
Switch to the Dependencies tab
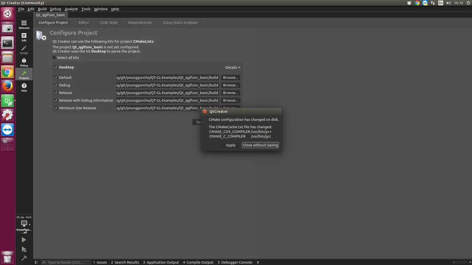pos(140,22)
